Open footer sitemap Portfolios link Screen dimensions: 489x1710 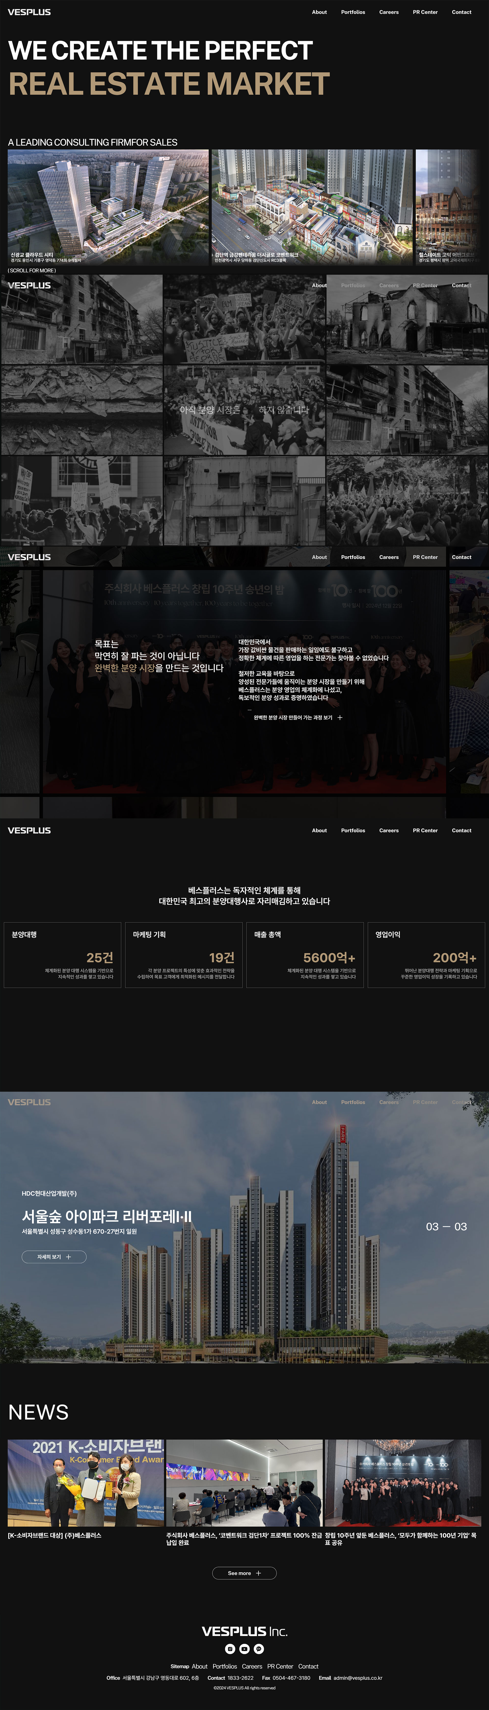click(224, 1666)
